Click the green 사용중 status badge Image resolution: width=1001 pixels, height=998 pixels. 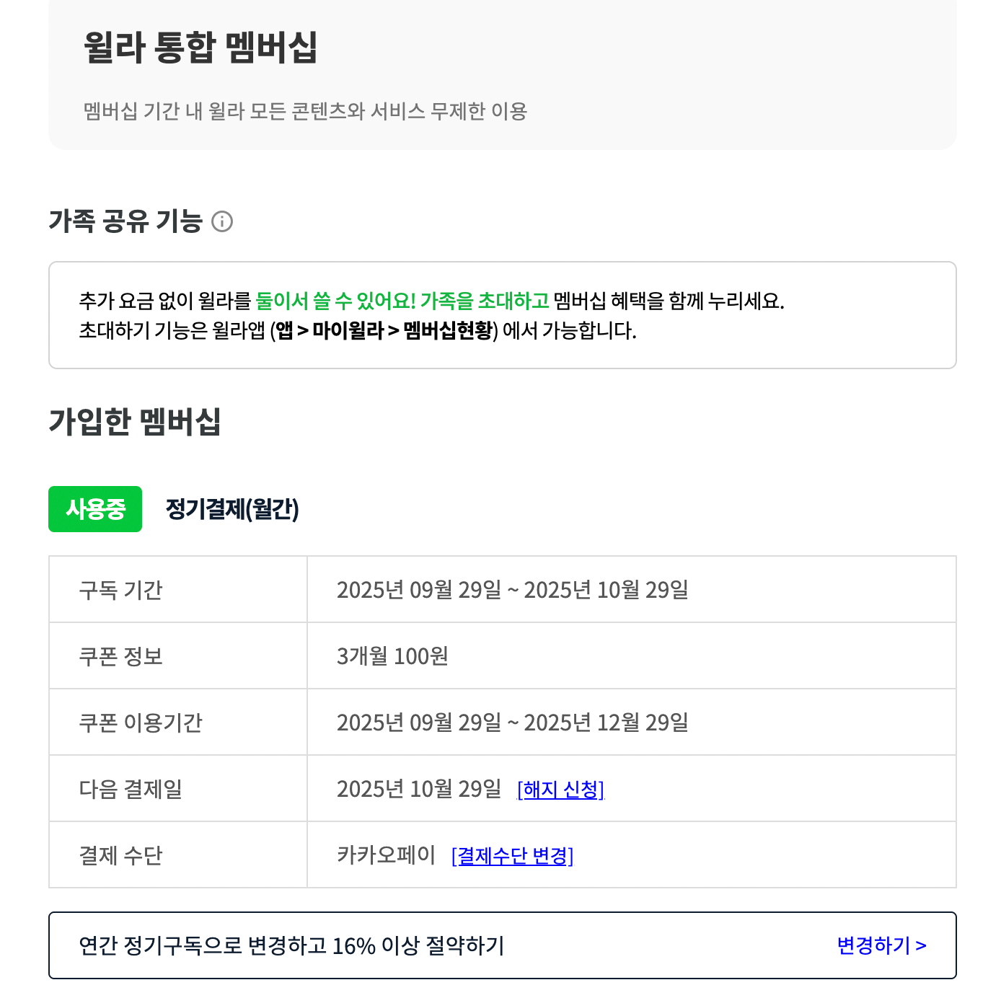pyautogui.click(x=95, y=510)
